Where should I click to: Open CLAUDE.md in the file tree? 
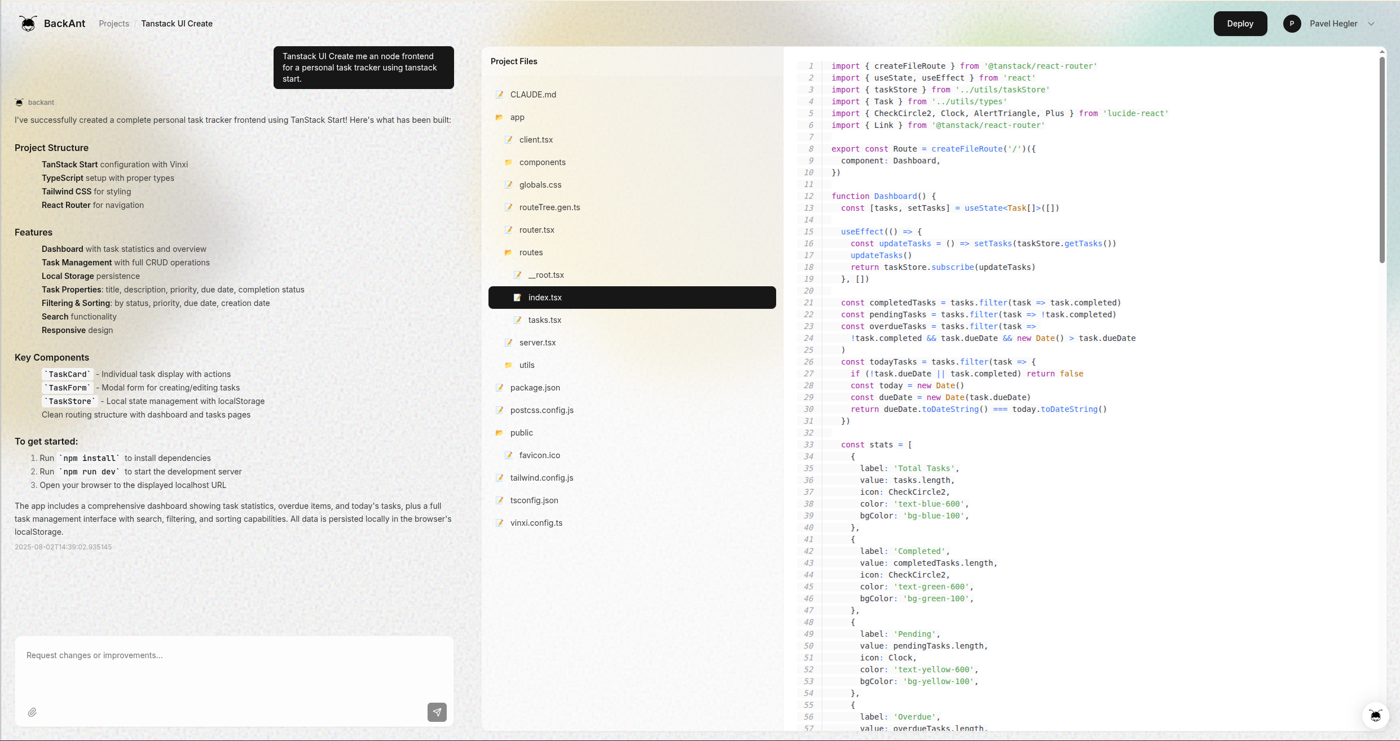(x=632, y=95)
